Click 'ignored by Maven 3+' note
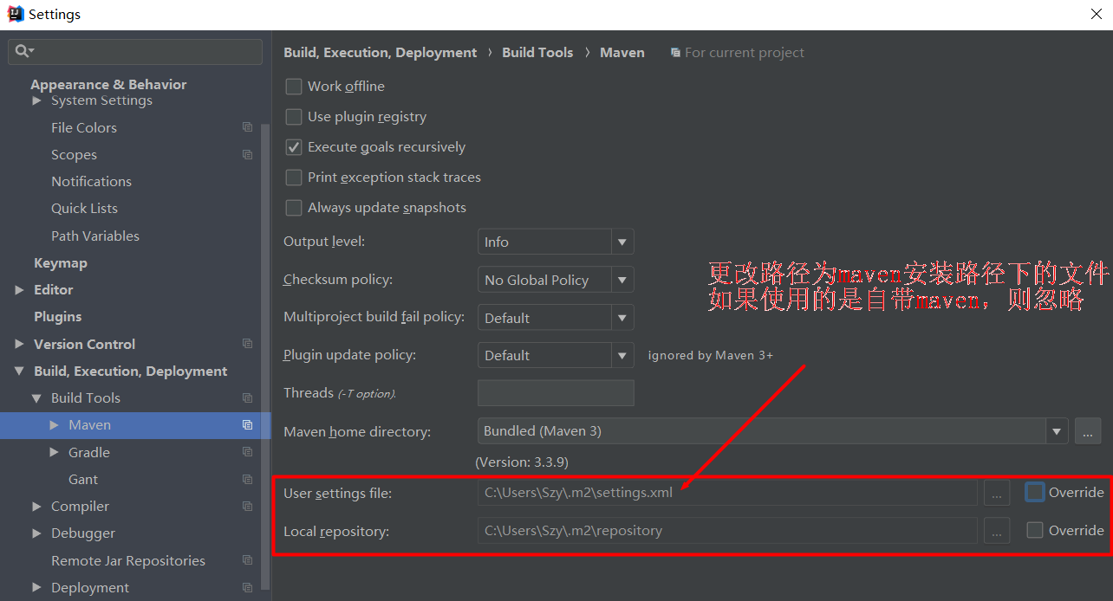Image resolution: width=1113 pixels, height=601 pixels. click(711, 355)
